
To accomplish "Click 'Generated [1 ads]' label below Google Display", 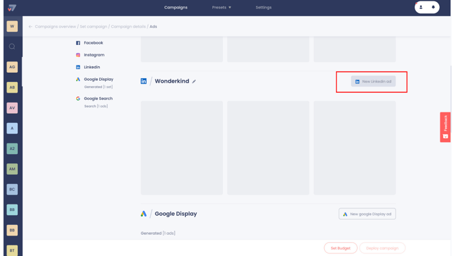I will [x=158, y=234].
